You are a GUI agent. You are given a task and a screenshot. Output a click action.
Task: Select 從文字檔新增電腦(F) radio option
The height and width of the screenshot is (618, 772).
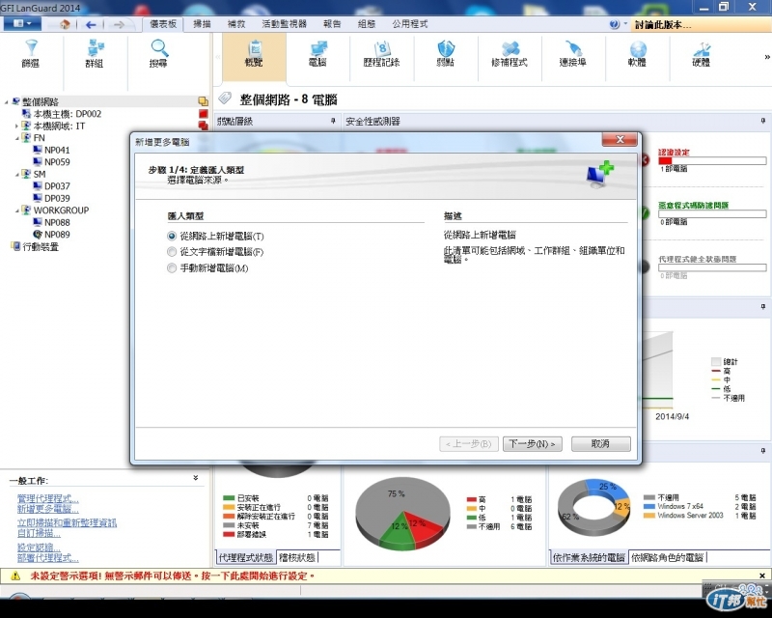pyautogui.click(x=172, y=252)
